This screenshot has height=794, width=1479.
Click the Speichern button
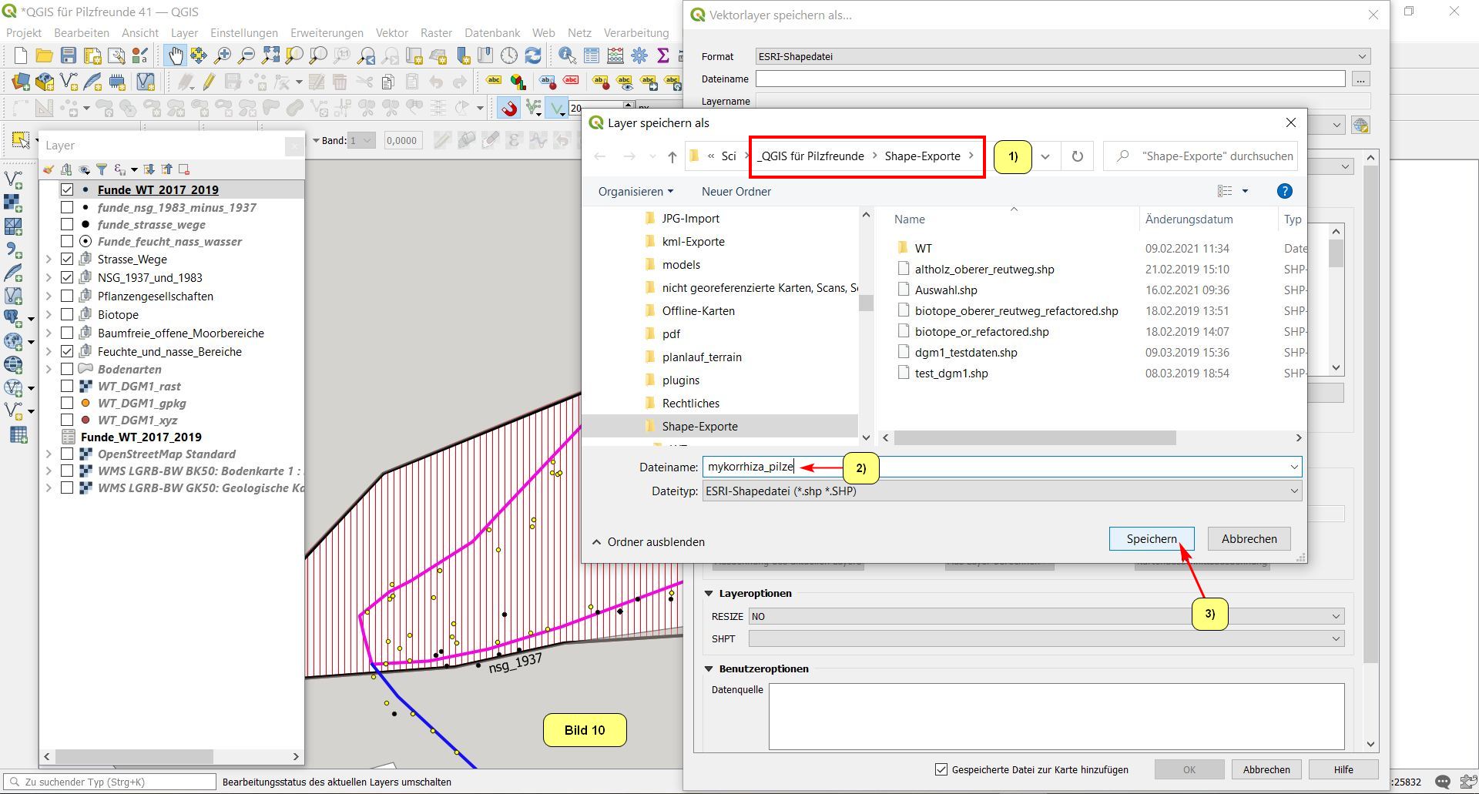[x=1151, y=539]
